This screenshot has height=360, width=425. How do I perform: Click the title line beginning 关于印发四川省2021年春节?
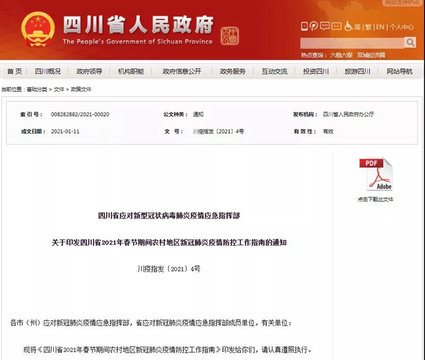click(169, 242)
